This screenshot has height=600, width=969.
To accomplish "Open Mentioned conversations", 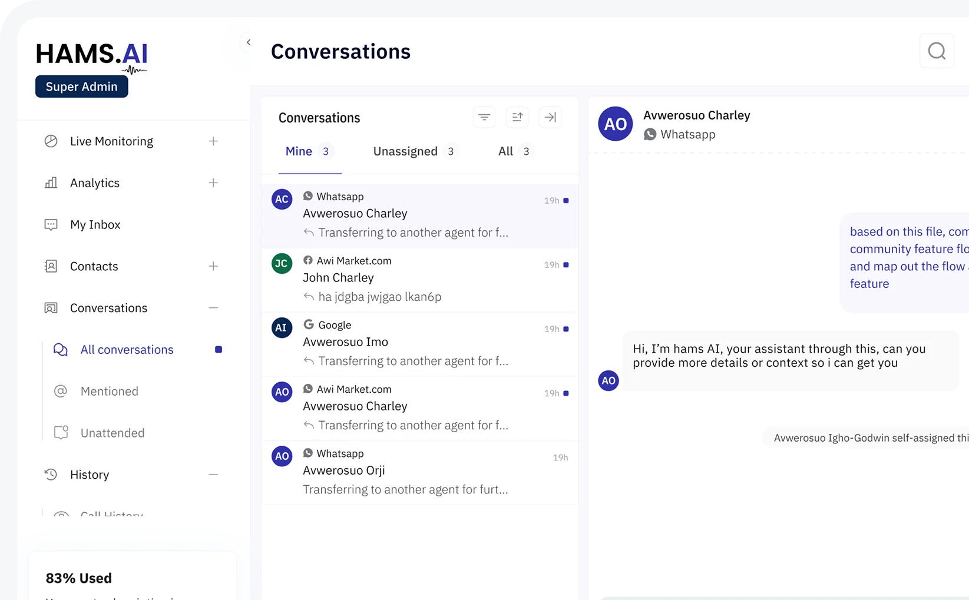I will 110,391.
